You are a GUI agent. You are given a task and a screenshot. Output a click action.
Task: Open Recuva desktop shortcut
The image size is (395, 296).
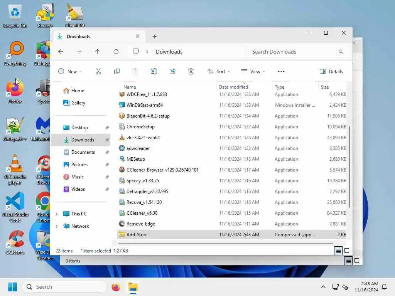tap(45, 16)
